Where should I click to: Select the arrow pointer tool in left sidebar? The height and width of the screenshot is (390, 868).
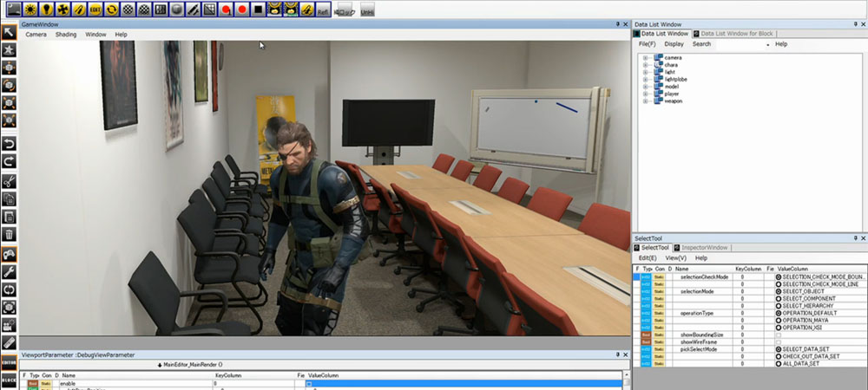pos(10,33)
